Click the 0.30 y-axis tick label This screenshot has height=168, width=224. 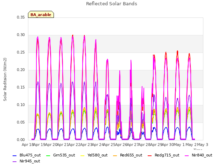(21, 35)
